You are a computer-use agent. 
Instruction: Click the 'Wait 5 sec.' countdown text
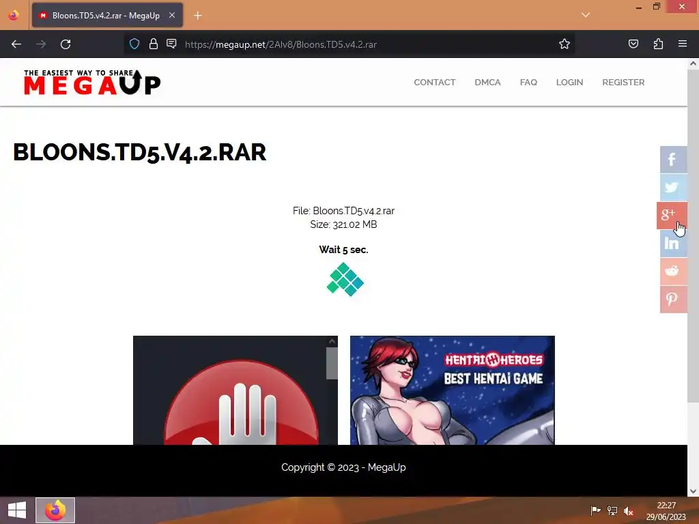click(343, 250)
